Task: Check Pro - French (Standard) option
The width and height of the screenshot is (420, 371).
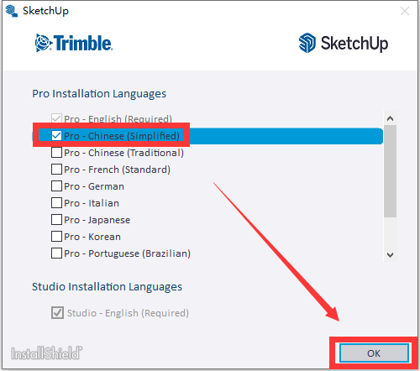Action: tap(56, 170)
